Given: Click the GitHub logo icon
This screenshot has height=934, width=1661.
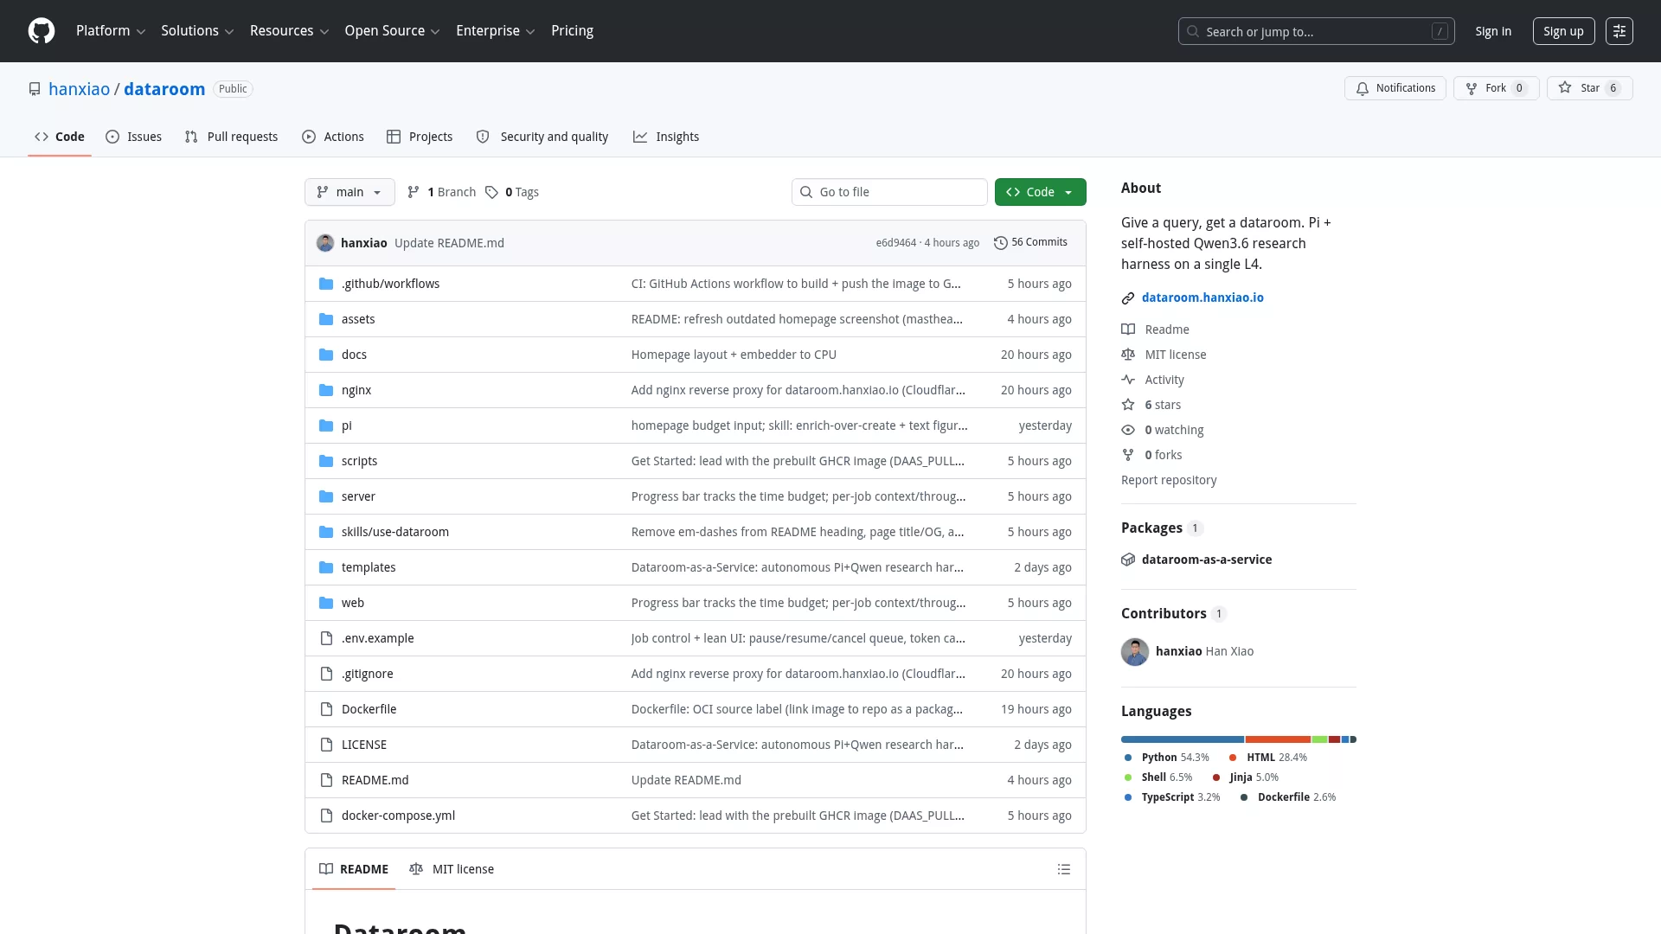Looking at the screenshot, I should tap(42, 31).
